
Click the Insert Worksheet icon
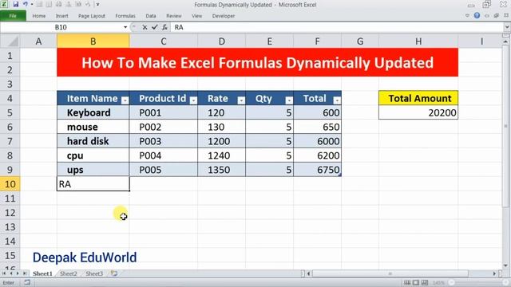coord(114,273)
